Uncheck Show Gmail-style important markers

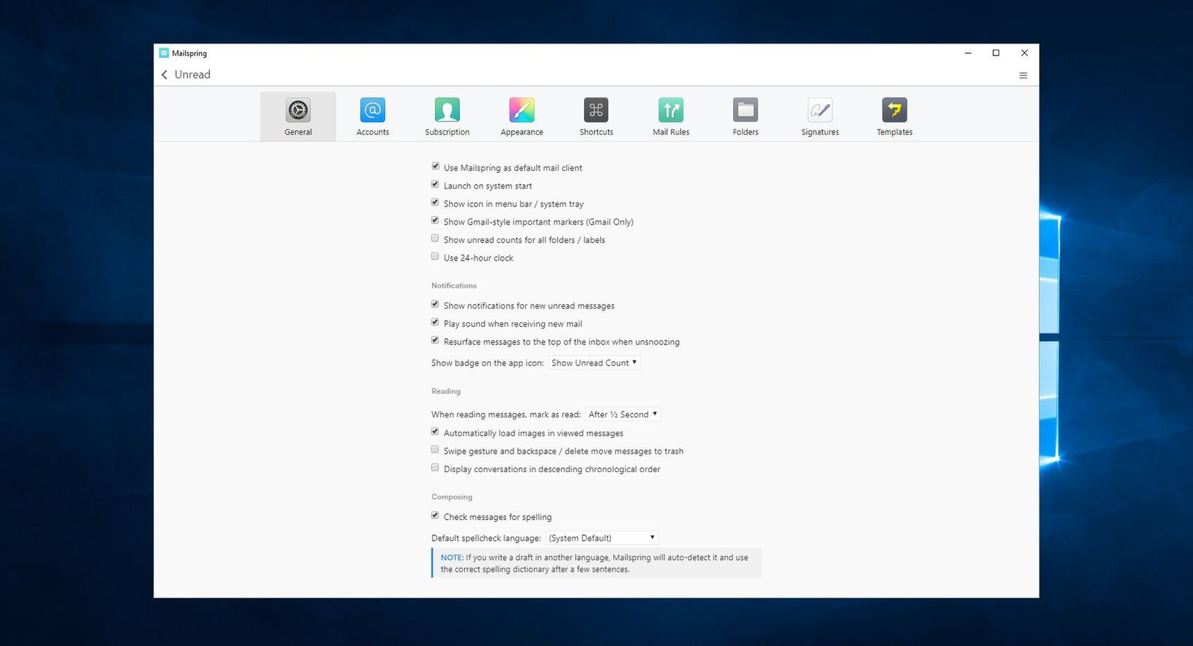435,220
